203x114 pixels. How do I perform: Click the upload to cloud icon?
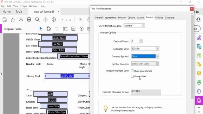(21, 20)
